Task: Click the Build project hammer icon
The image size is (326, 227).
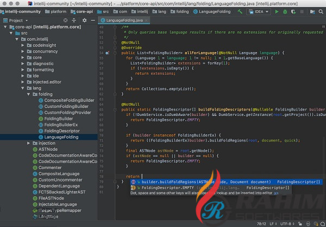Action: [240, 11]
